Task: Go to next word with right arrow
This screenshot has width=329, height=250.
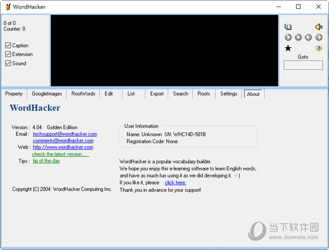Action: click(319, 37)
